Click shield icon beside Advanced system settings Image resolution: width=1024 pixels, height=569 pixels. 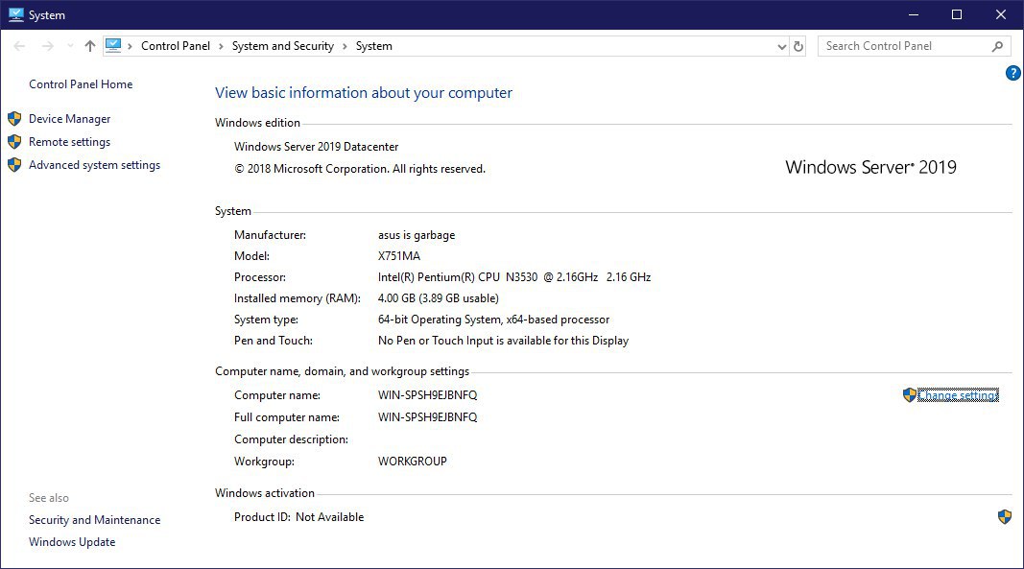pyautogui.click(x=14, y=165)
